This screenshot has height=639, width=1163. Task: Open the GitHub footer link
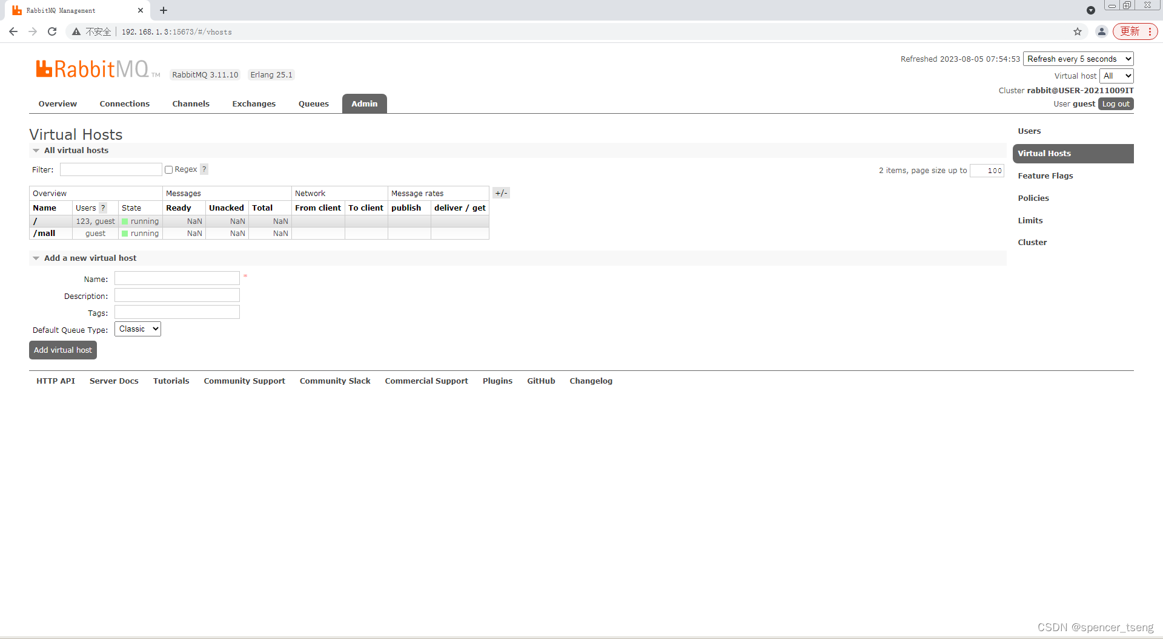[541, 381]
